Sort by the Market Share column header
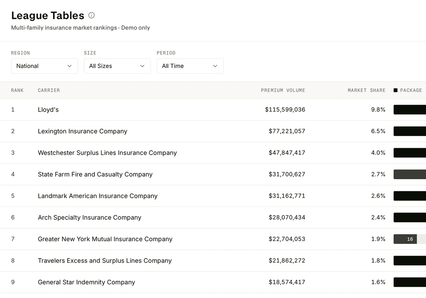This screenshot has width=426, height=298. tap(367, 90)
